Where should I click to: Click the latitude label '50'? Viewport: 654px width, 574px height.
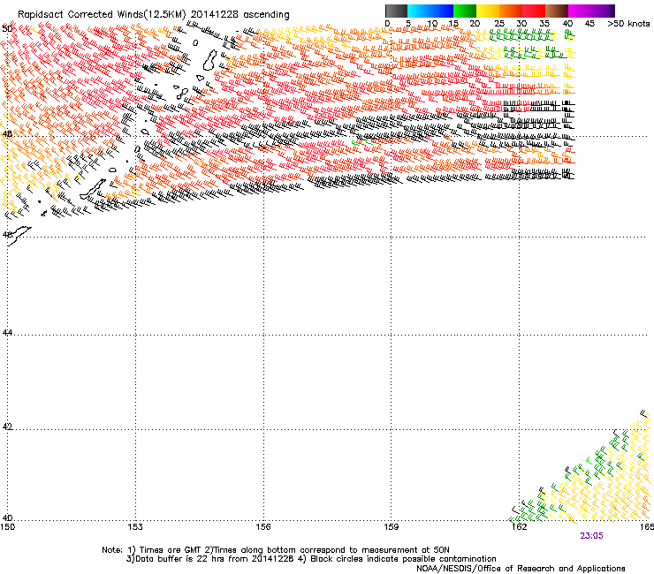click(x=7, y=29)
